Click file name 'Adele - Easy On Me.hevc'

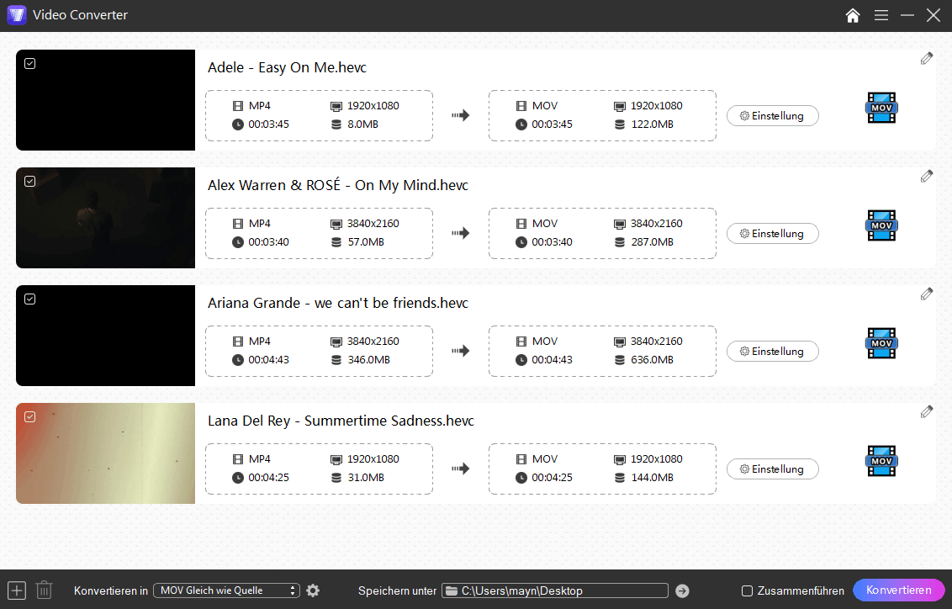click(x=287, y=67)
